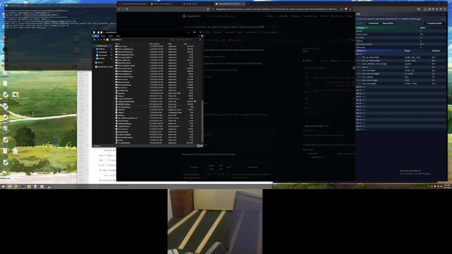Expand the blk.36 tensor group
452x254 pixels.
361,93
